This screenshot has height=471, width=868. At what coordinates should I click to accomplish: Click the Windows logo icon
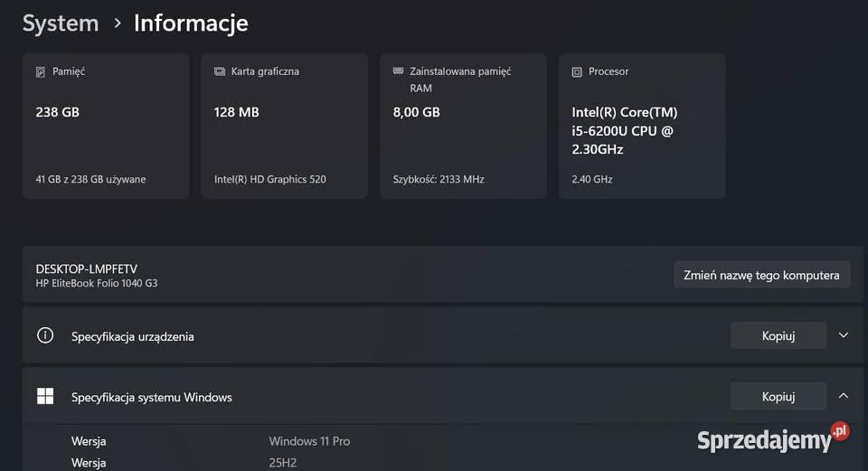45,396
